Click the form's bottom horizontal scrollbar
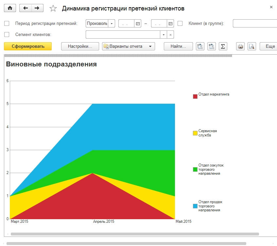This screenshot has height=246, width=277. (x=126, y=243)
